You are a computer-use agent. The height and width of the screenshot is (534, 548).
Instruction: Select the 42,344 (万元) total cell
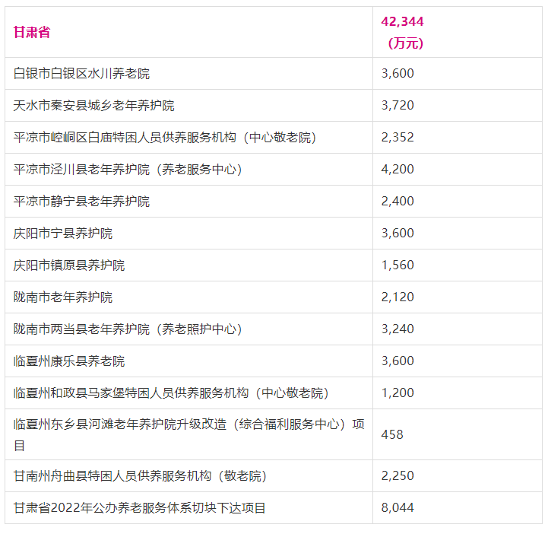tap(404, 32)
